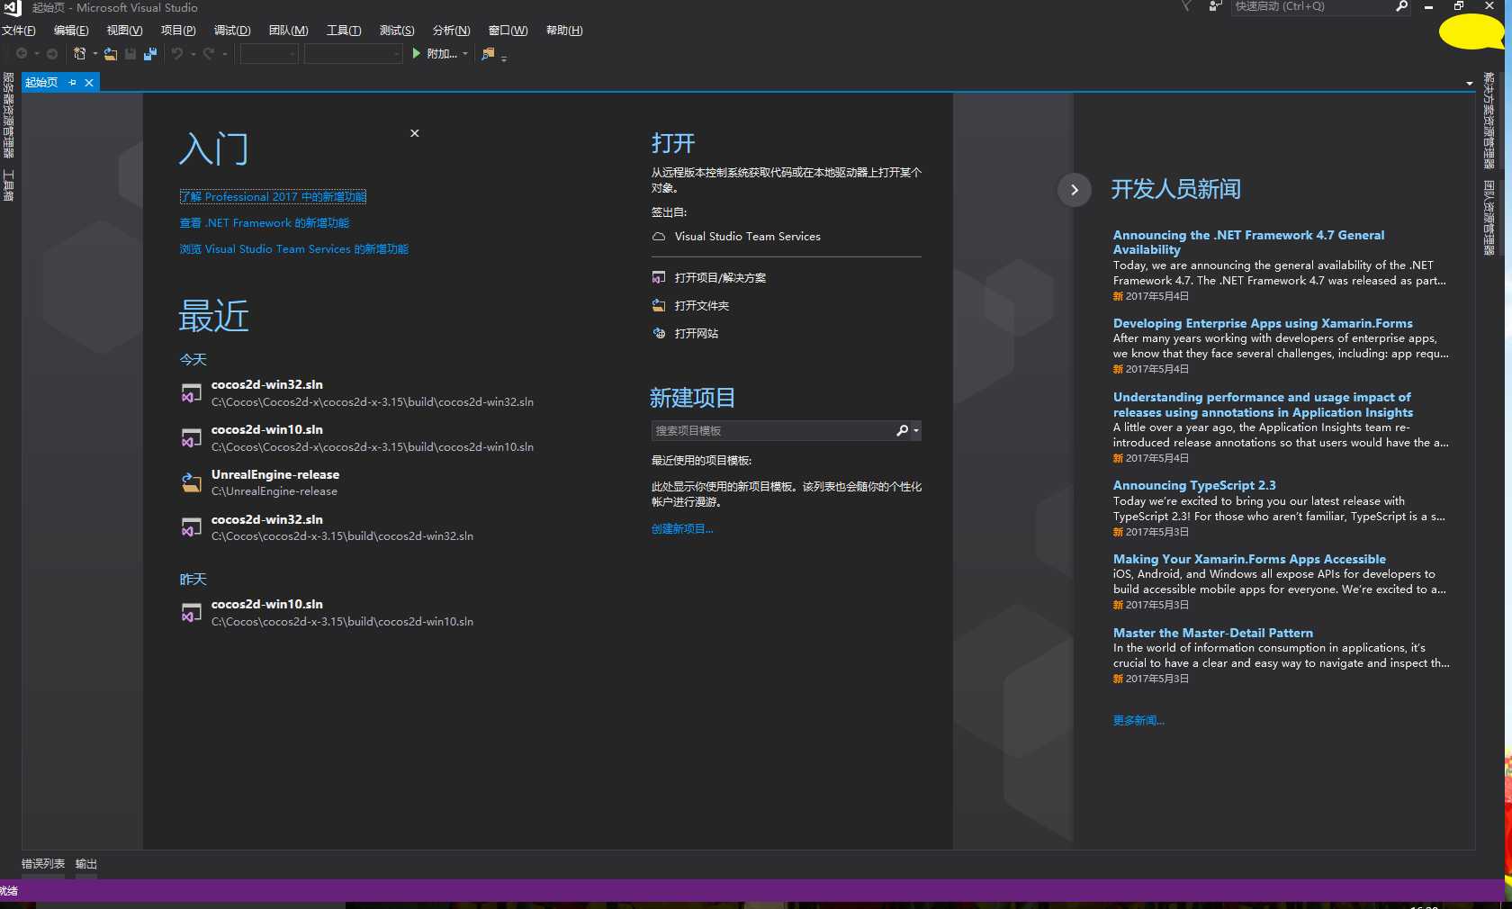Click the 打开文件夹 folder icon
Screen dimensions: 1512x909
click(659, 306)
